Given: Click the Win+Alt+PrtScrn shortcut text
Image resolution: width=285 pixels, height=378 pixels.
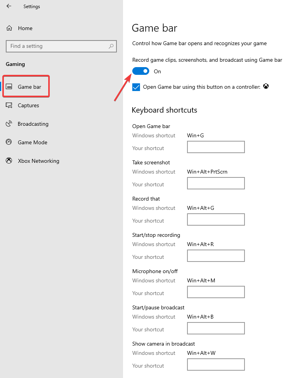Looking at the screenshot, I should pos(207,172).
